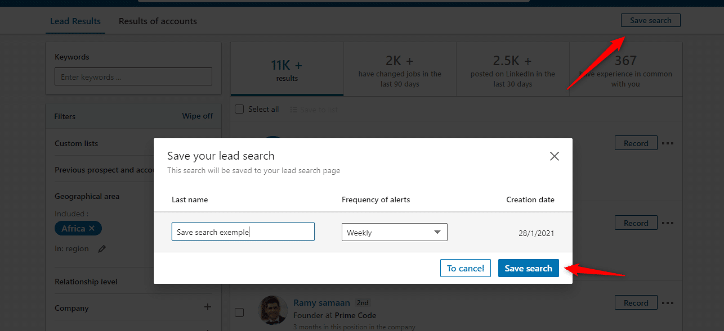
Task: Click the Frequency of alerts column header
Action: [376, 199]
